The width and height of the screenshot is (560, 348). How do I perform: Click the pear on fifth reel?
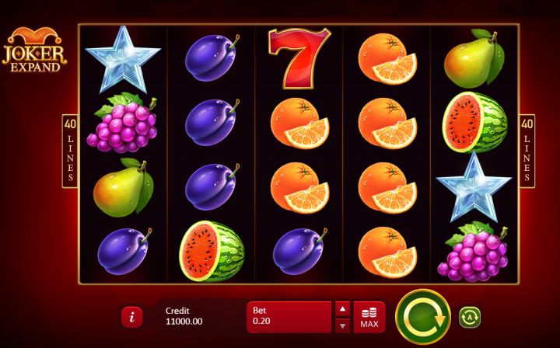(474, 58)
